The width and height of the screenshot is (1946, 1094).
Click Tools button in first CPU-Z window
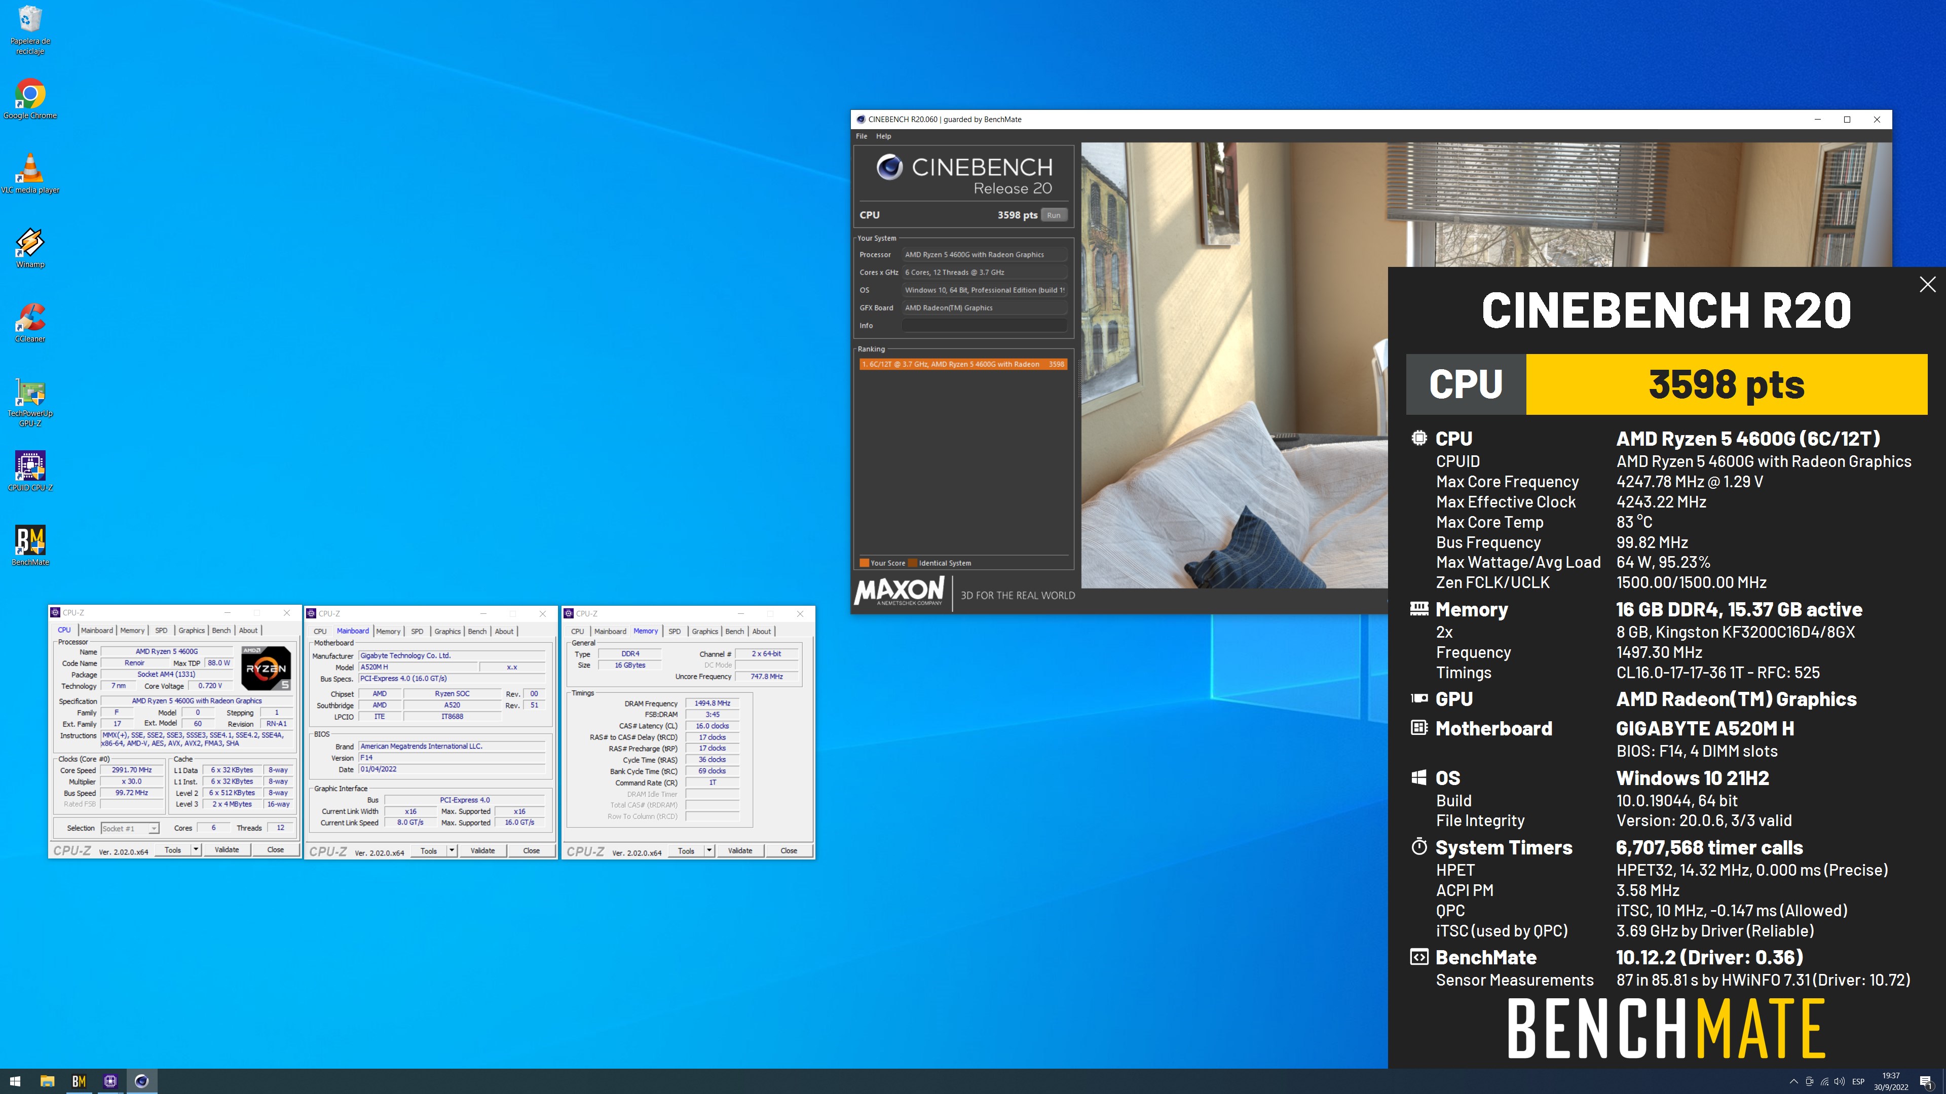[173, 850]
